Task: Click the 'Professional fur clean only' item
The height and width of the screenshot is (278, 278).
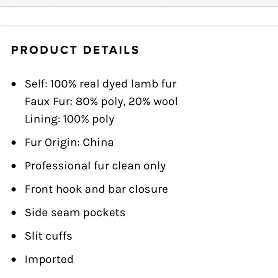Action: [x=95, y=166]
